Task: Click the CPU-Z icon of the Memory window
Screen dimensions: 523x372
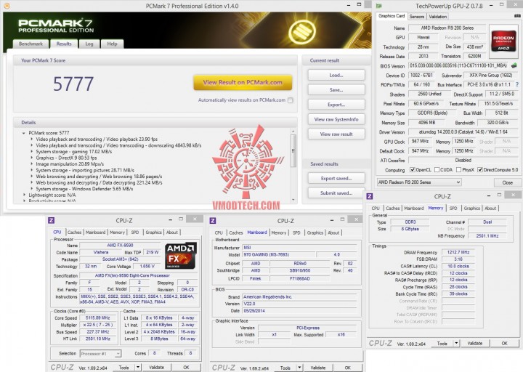Action: coord(370,196)
